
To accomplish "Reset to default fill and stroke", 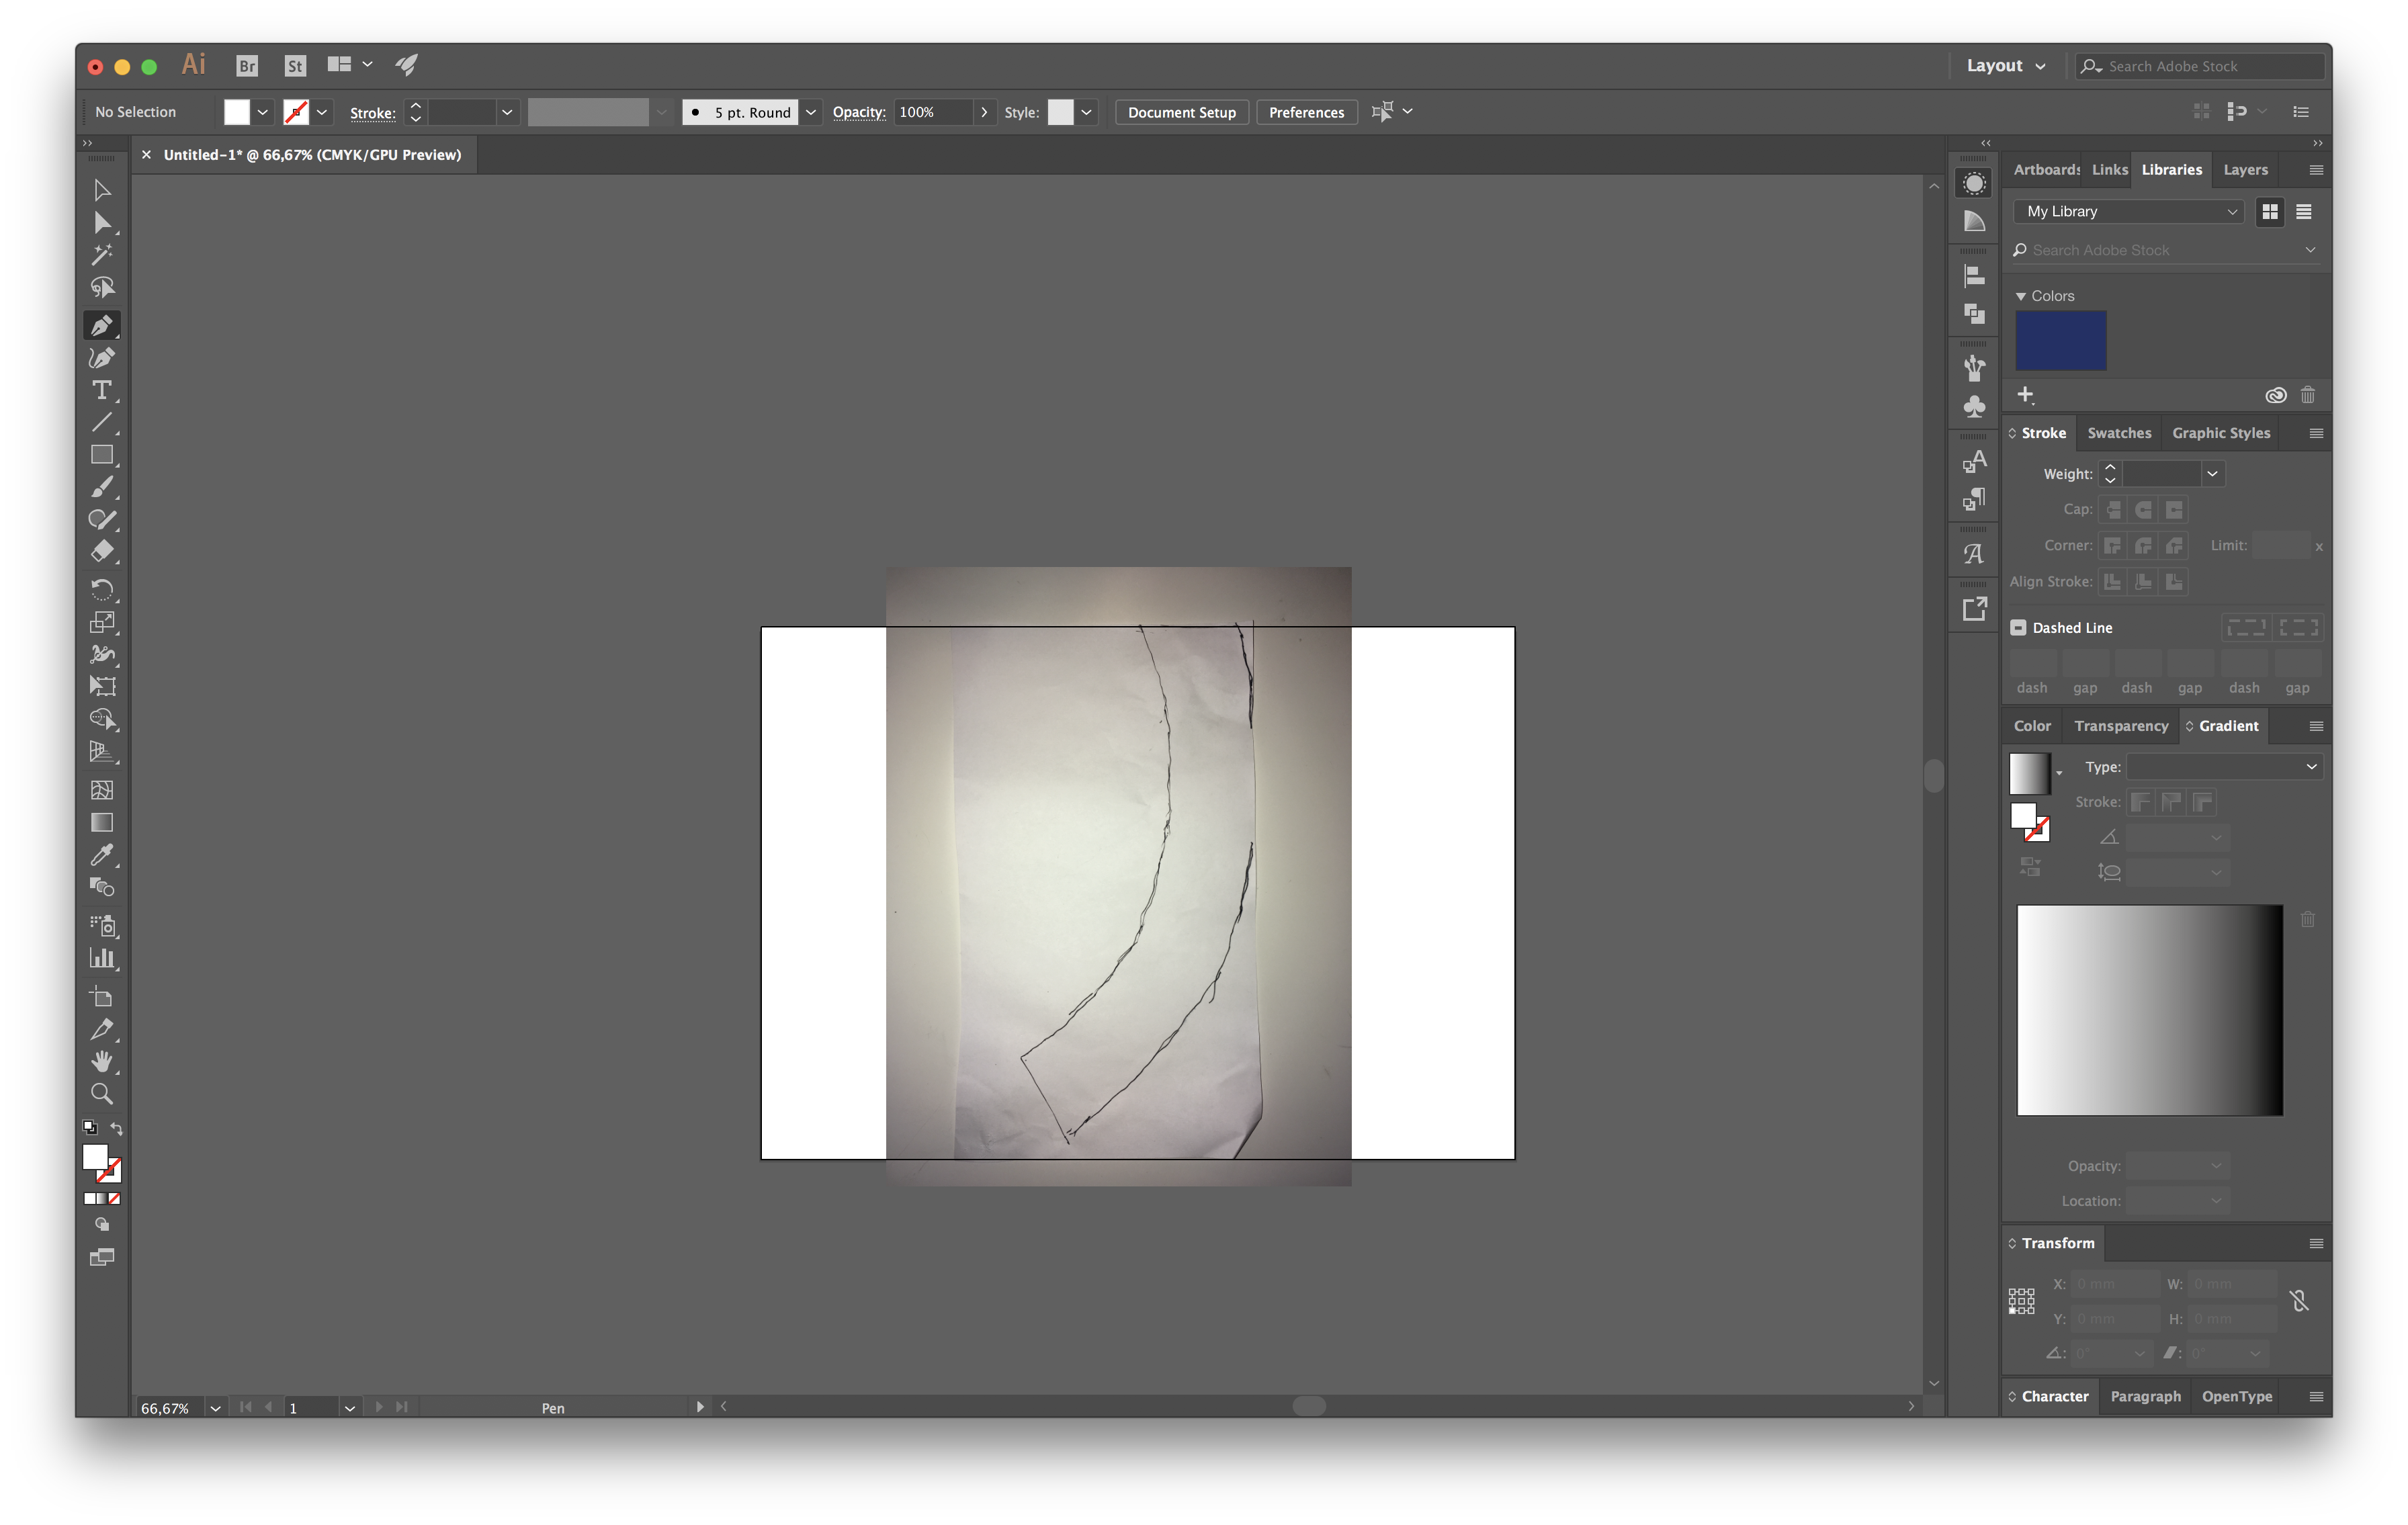I will click(90, 1128).
